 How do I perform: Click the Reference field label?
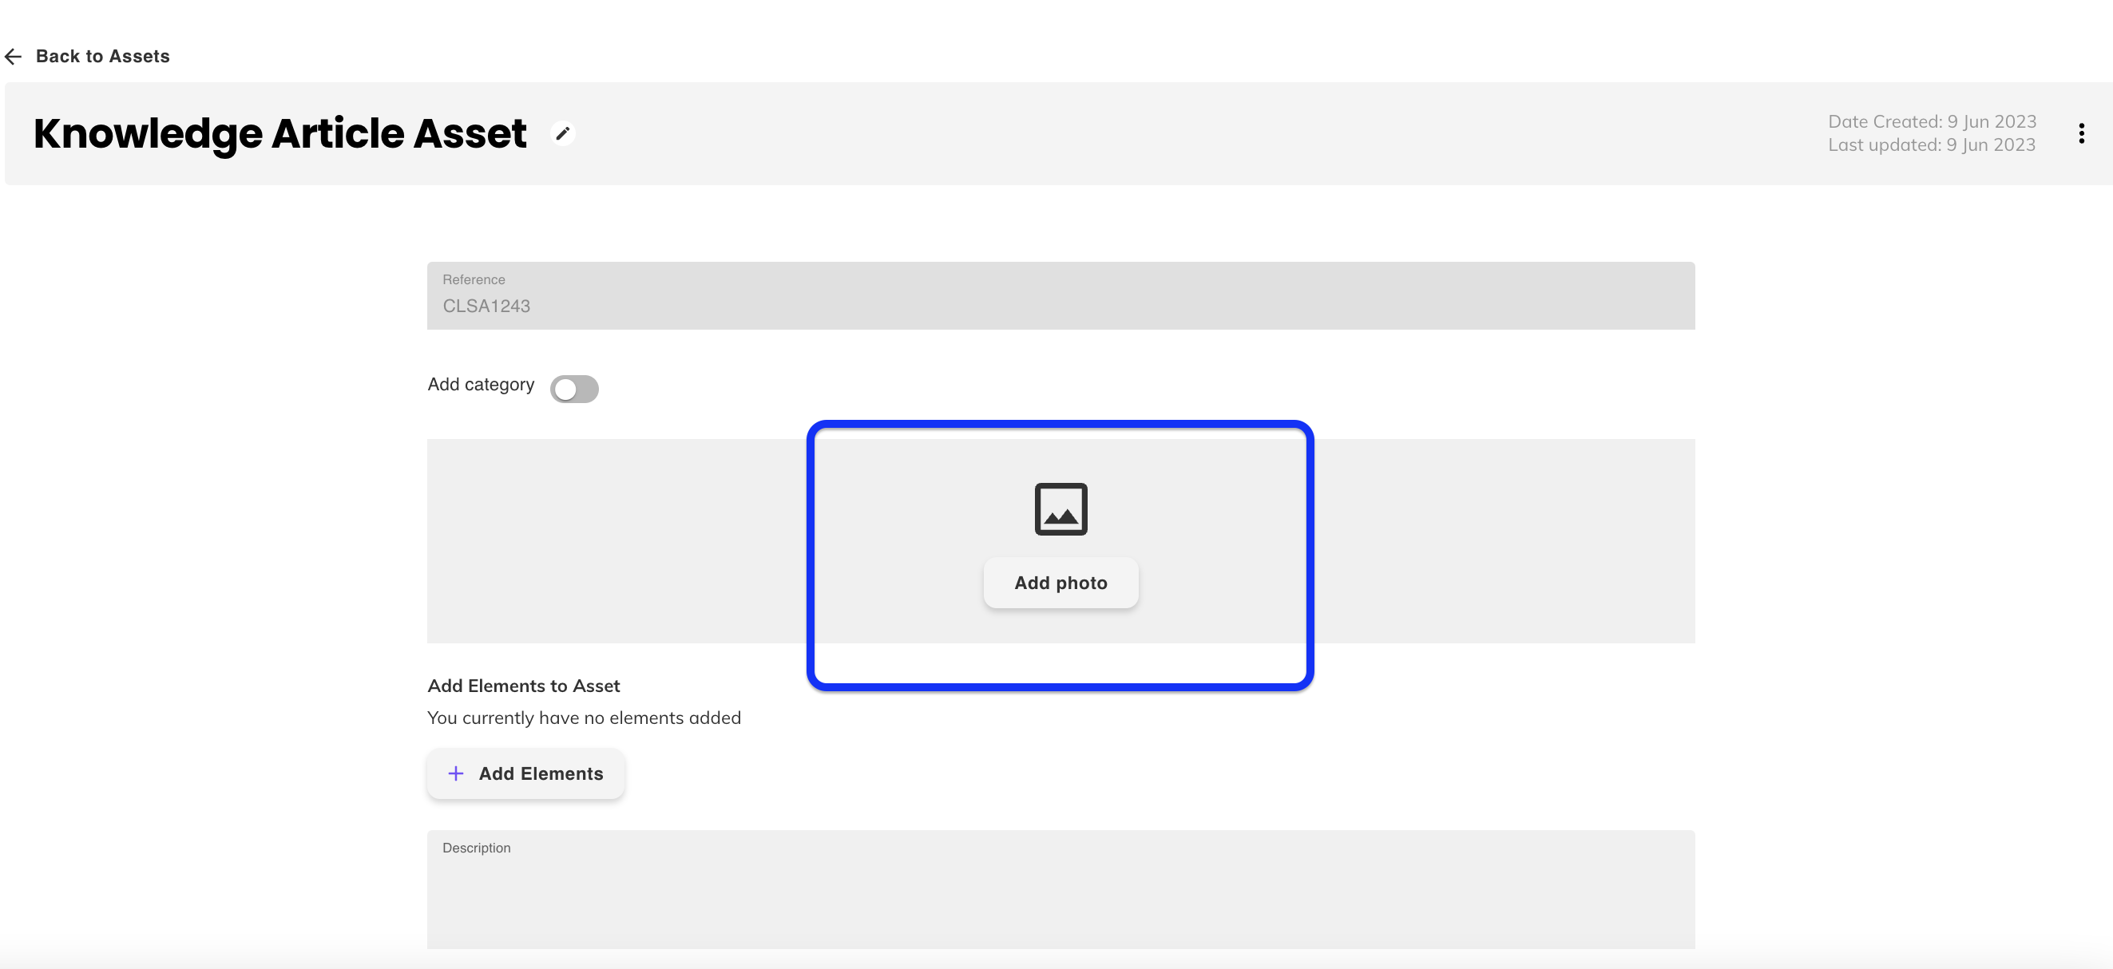click(474, 279)
